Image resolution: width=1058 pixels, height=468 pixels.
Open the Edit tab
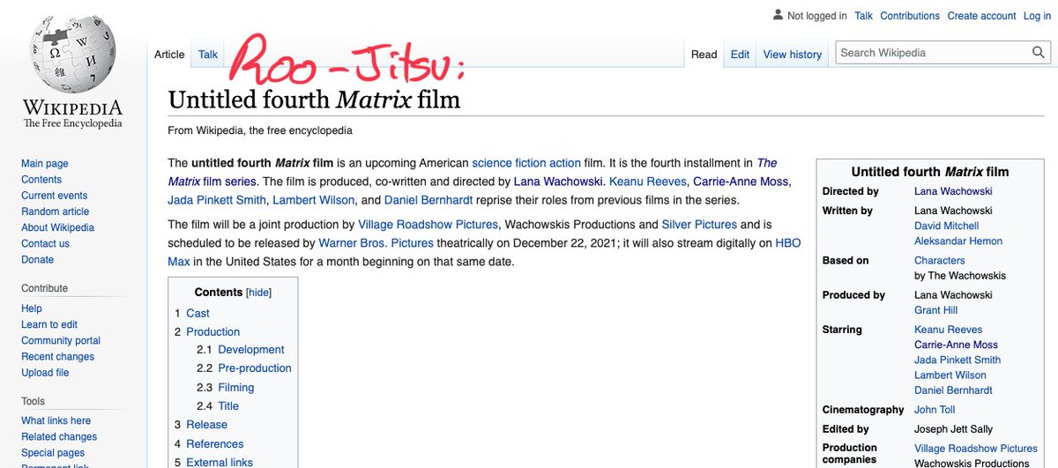[x=740, y=55]
